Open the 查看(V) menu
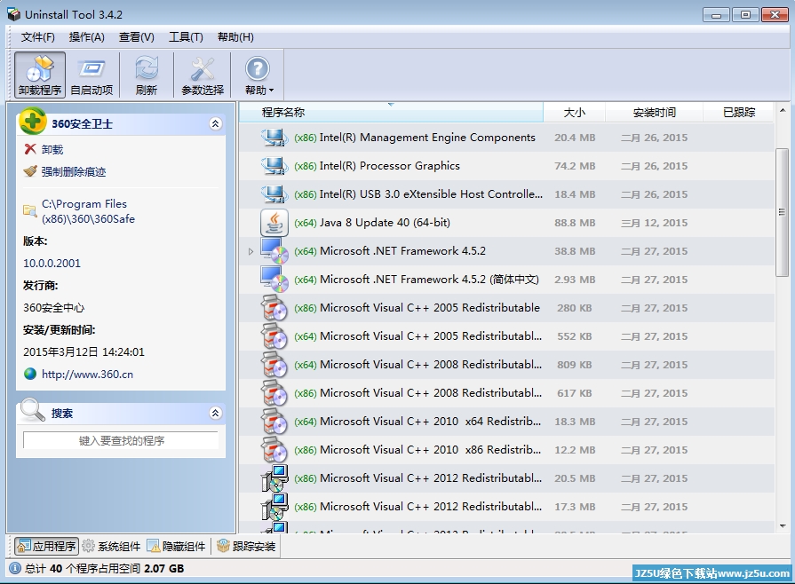The width and height of the screenshot is (795, 584). point(137,37)
